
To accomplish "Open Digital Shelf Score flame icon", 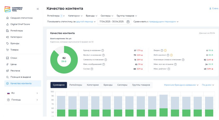I will (7, 24).
